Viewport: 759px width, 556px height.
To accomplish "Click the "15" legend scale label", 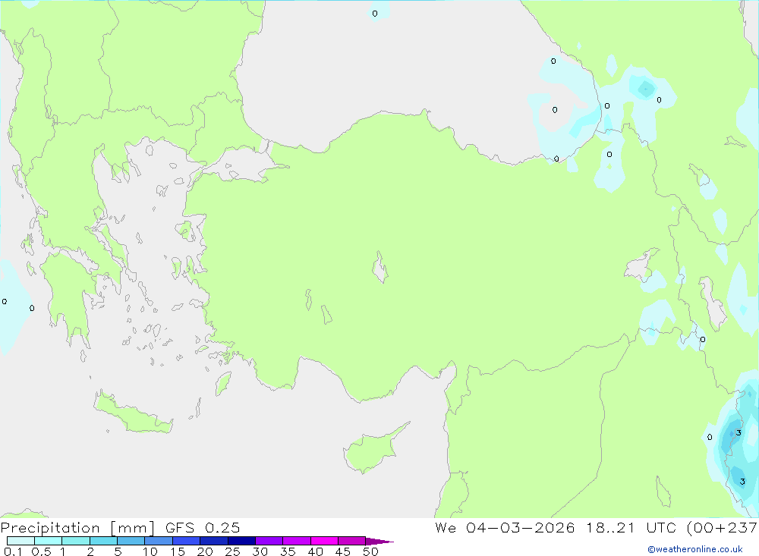I will (178, 551).
